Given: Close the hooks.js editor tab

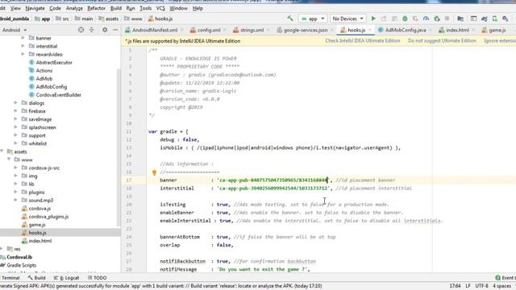Looking at the screenshot, I should (370, 30).
